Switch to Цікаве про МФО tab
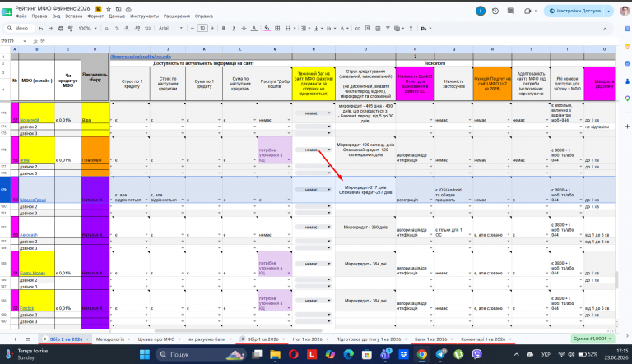This screenshot has height=364, width=632. 156,339
